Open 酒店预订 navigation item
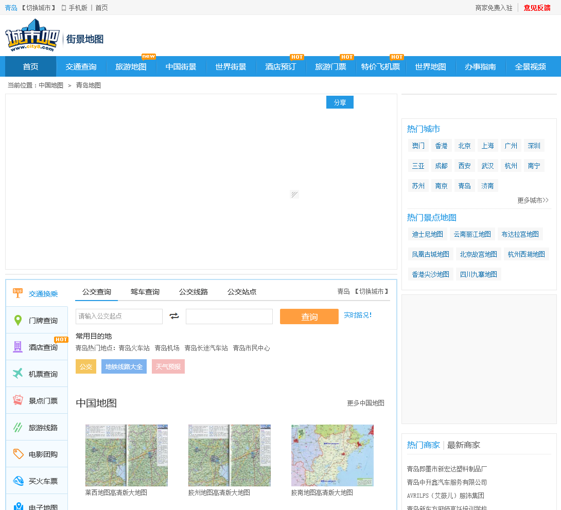This screenshot has width=561, height=510. tap(280, 66)
